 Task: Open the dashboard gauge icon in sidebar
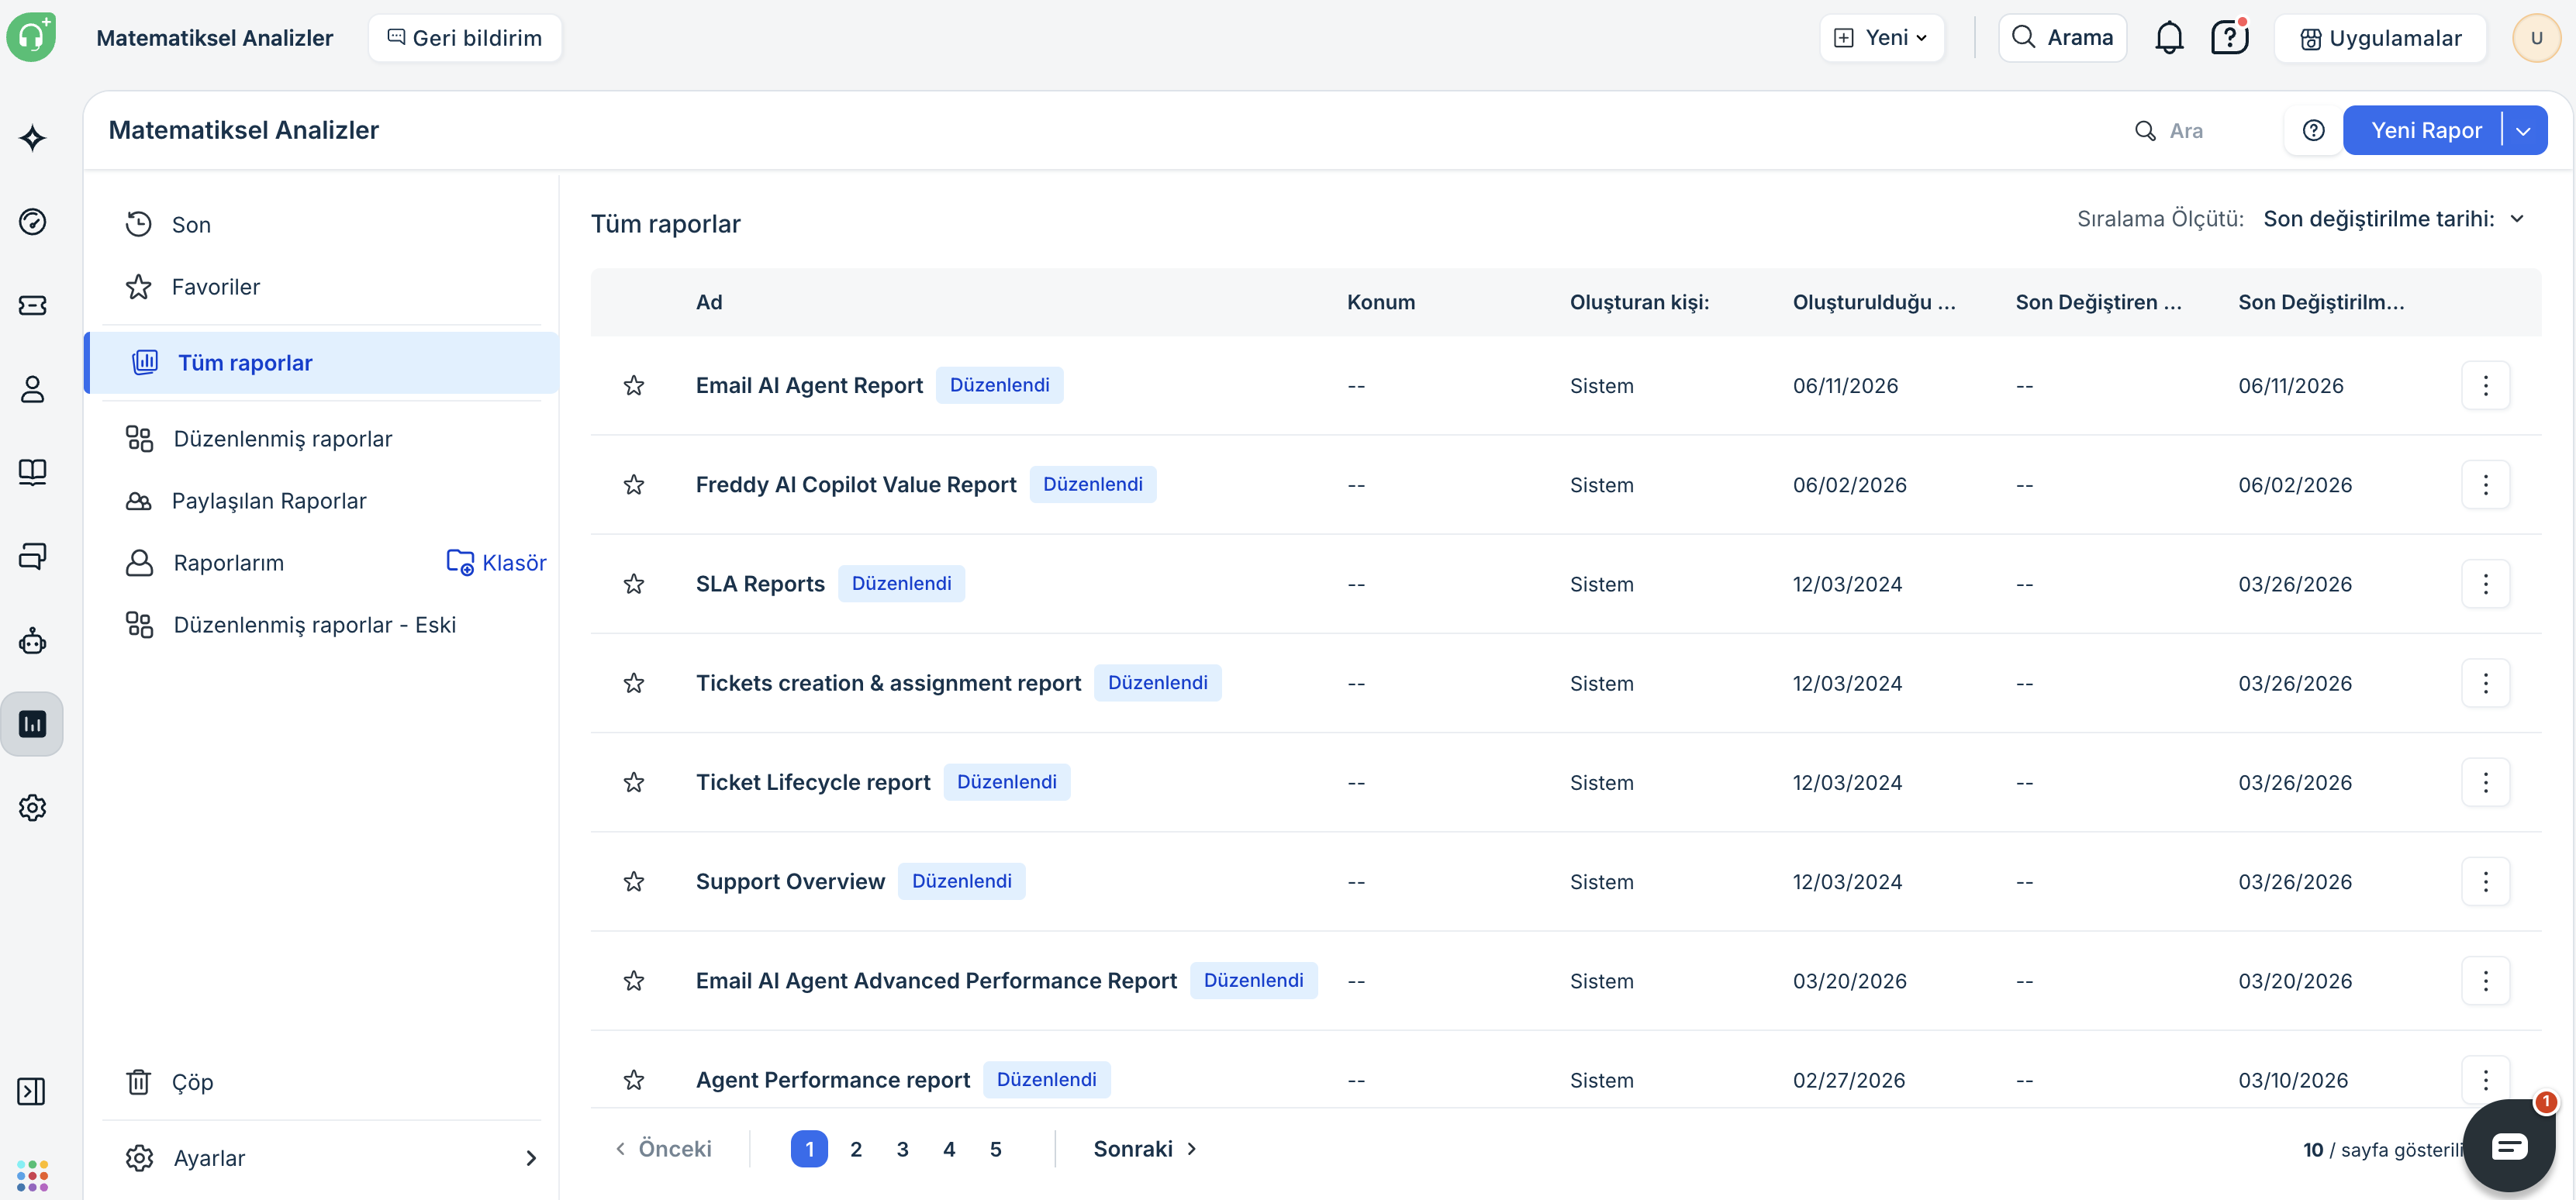point(32,221)
